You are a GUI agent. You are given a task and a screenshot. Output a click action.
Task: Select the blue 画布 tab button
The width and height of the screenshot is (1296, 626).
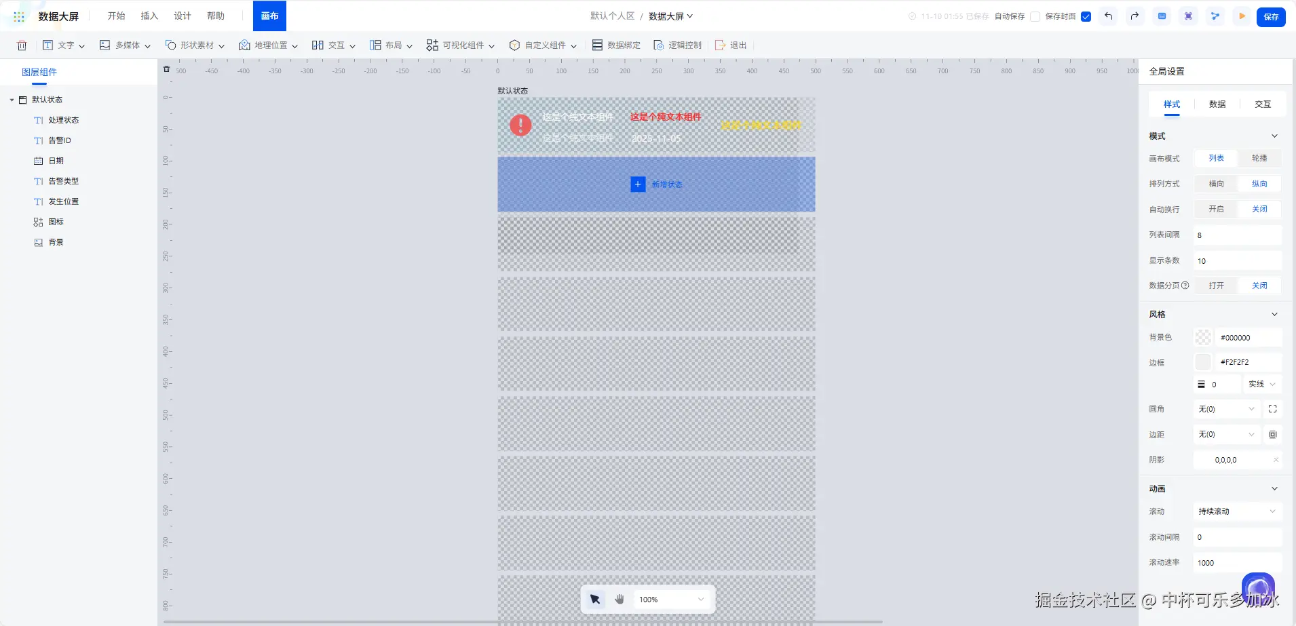coord(269,16)
